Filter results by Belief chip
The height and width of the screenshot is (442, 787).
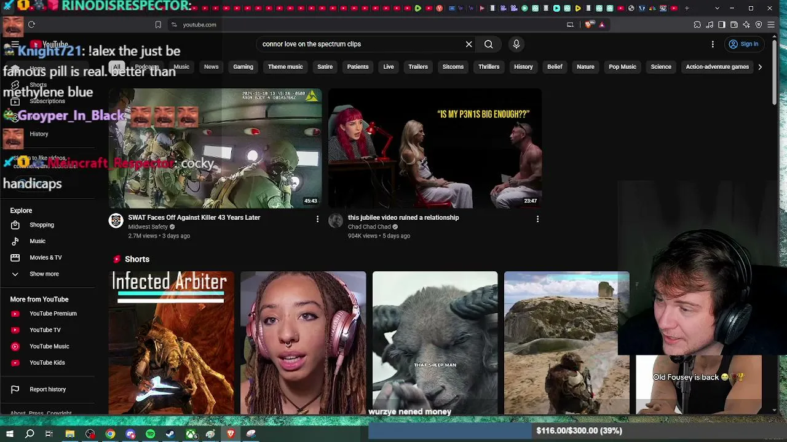[x=555, y=67]
